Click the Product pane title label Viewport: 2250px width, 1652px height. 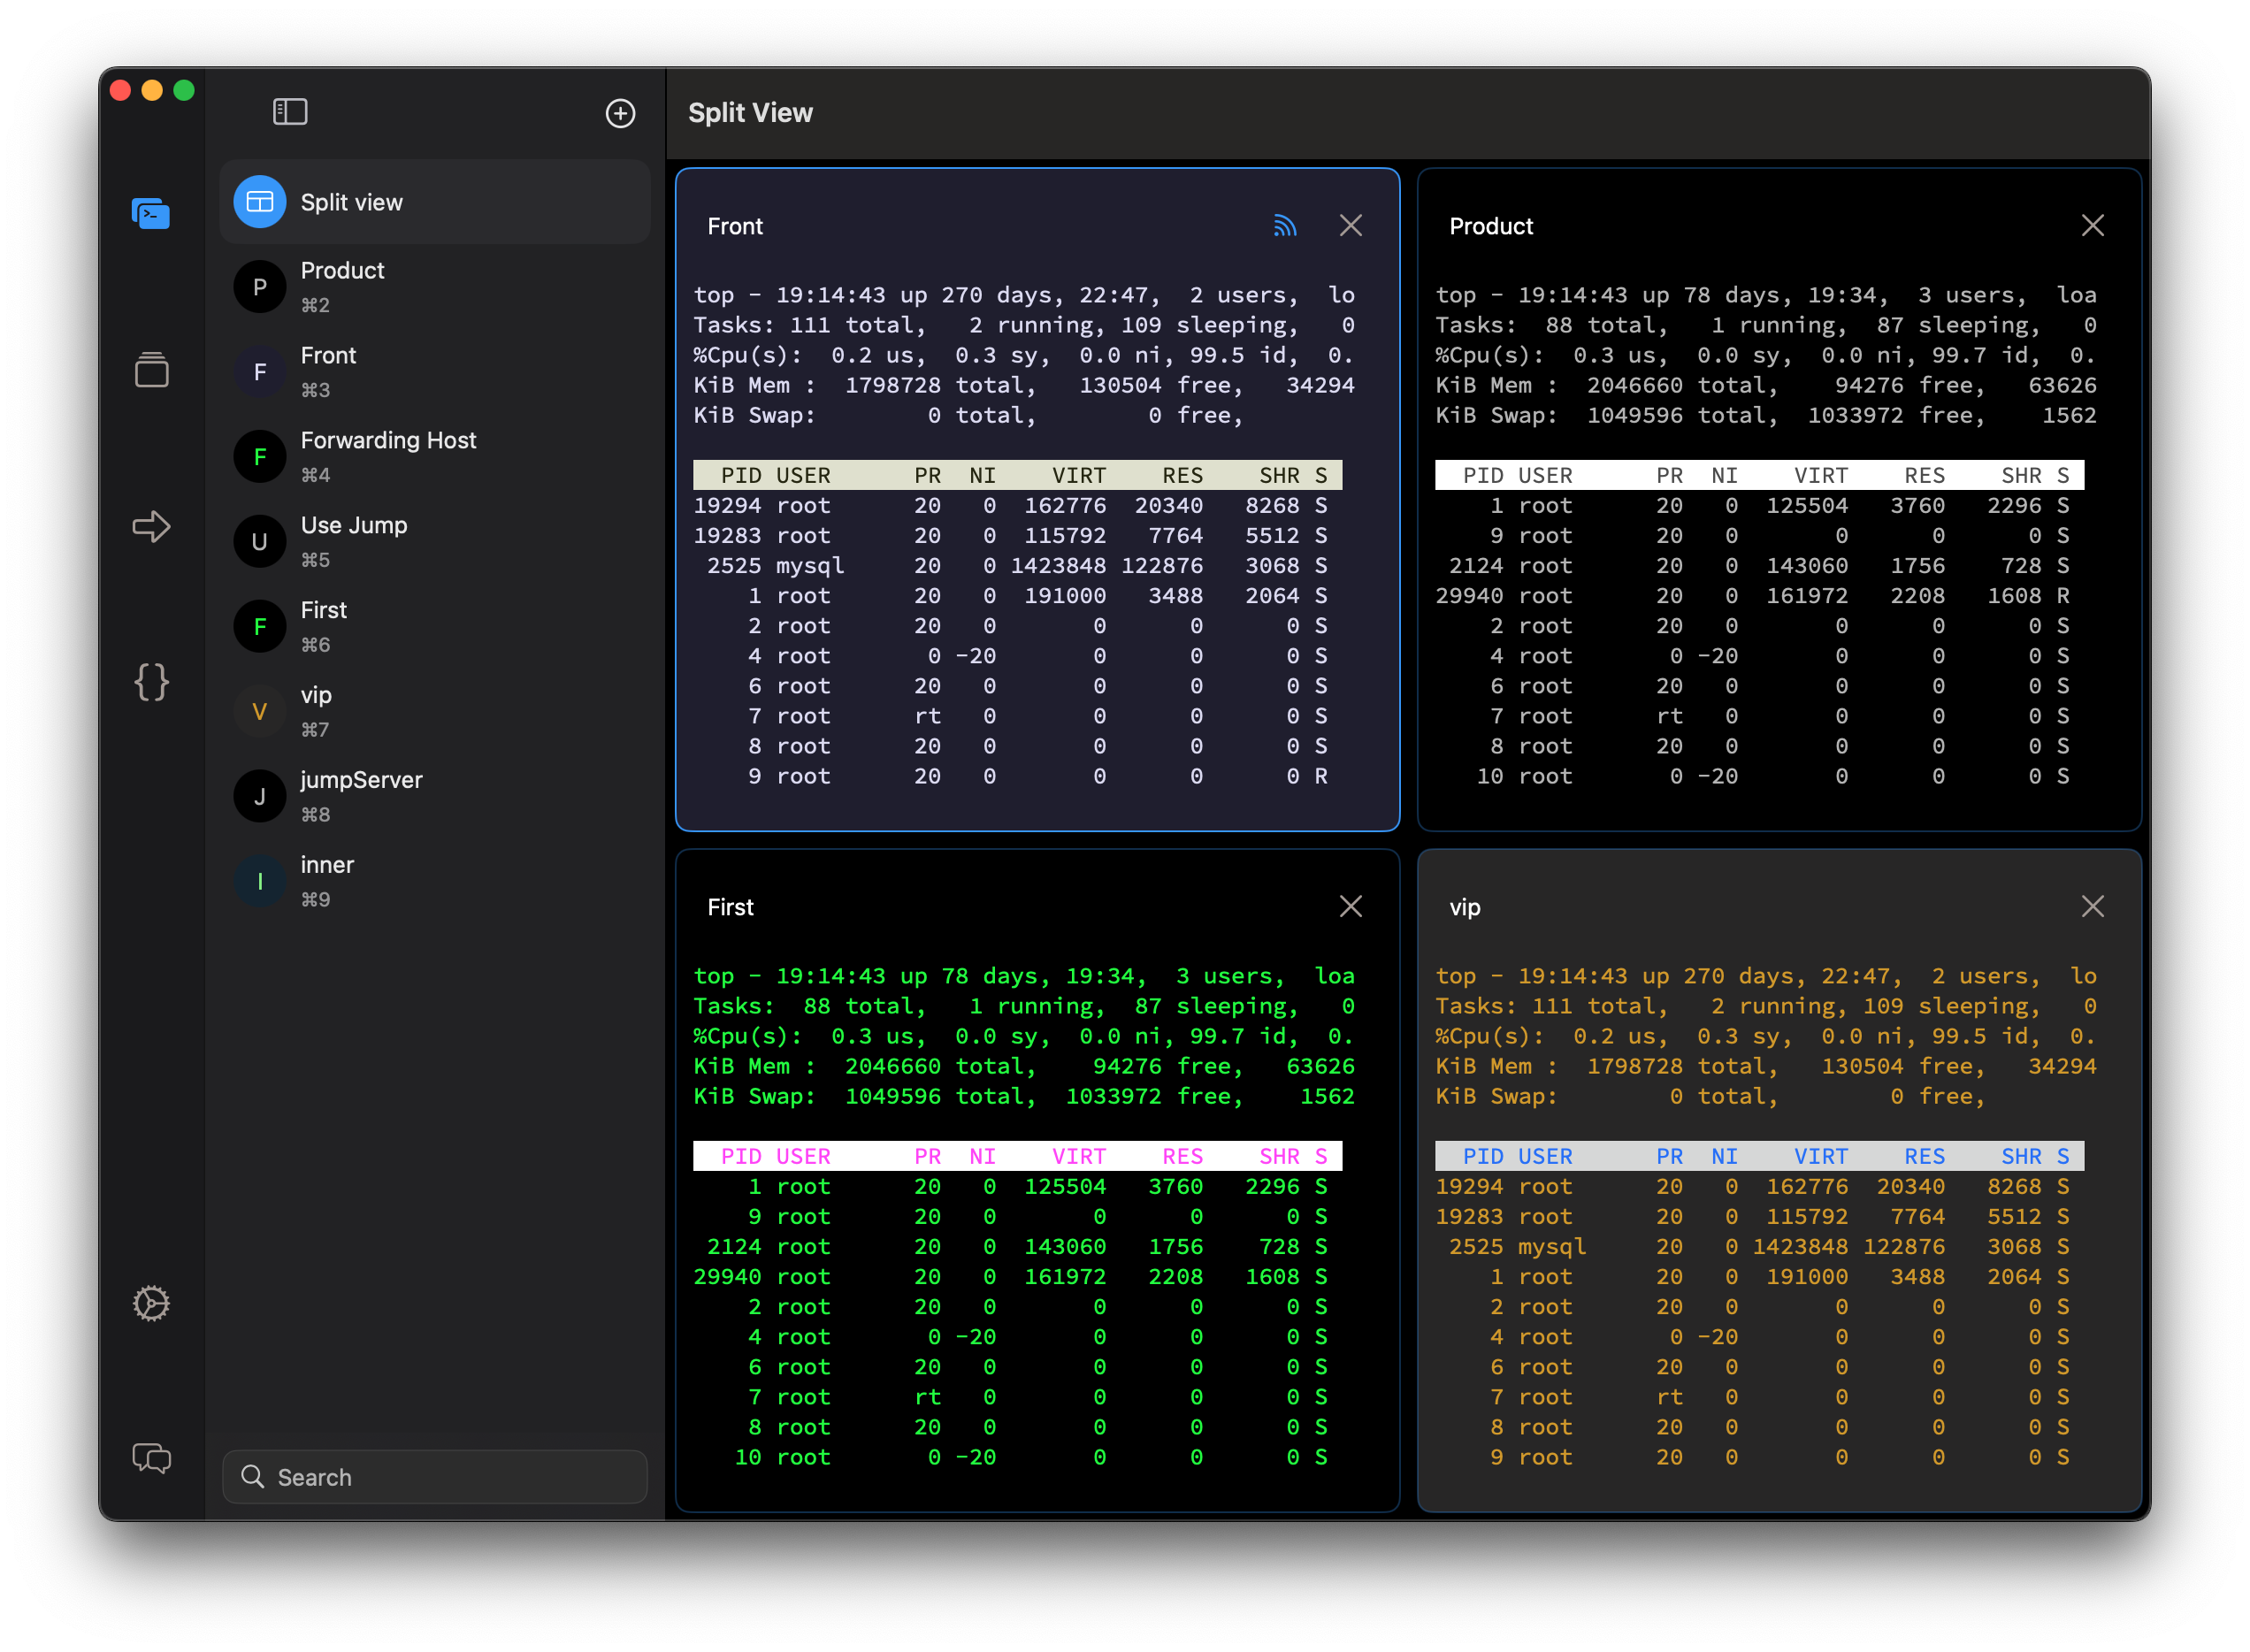(x=1491, y=226)
